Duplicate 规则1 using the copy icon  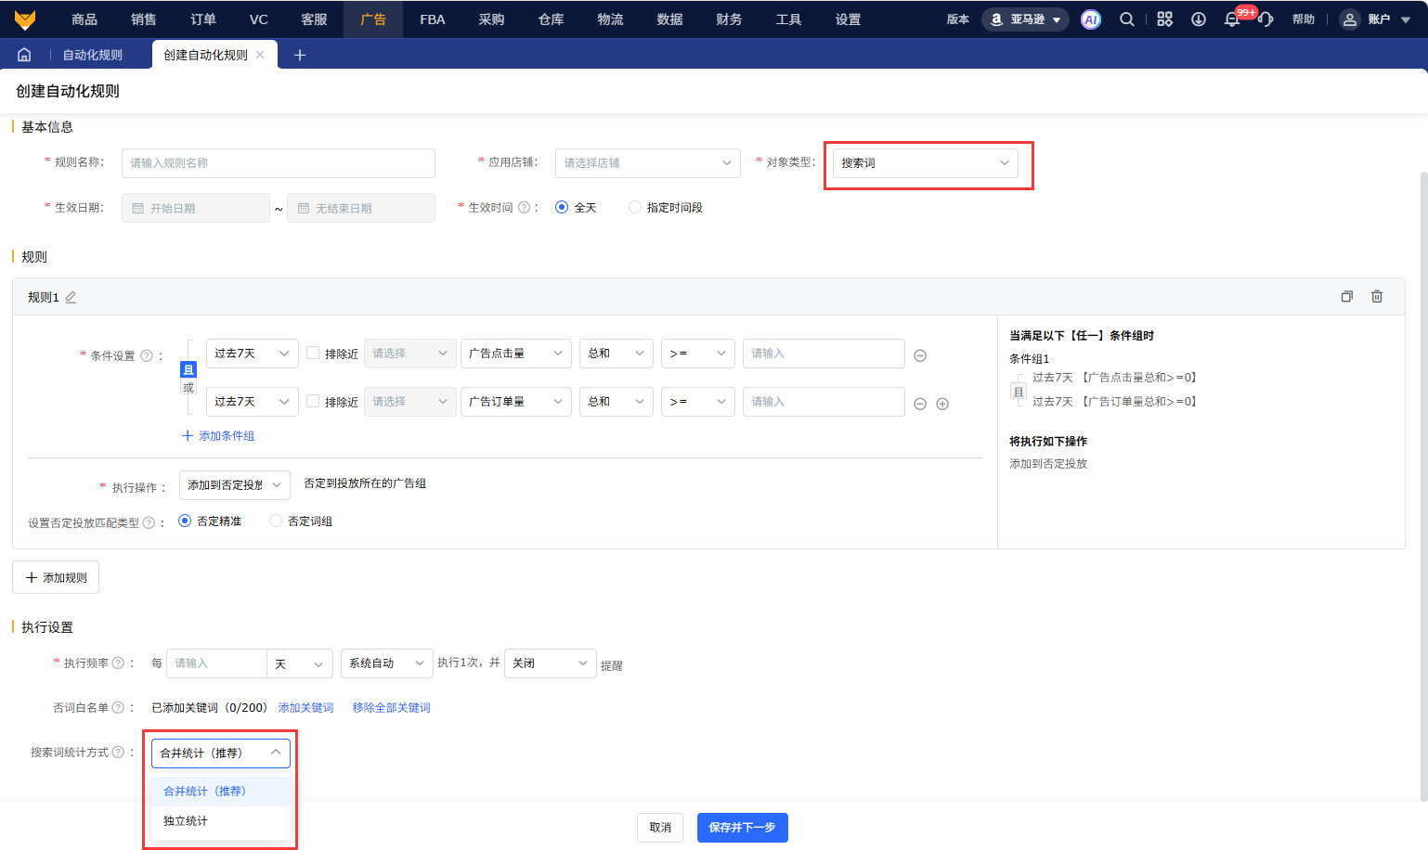[x=1346, y=297]
